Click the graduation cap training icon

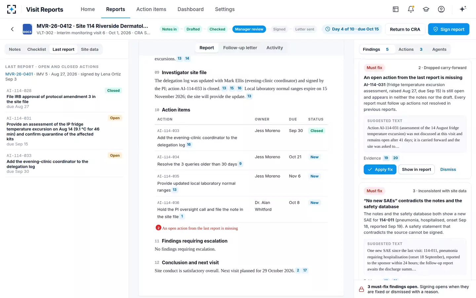426,9
